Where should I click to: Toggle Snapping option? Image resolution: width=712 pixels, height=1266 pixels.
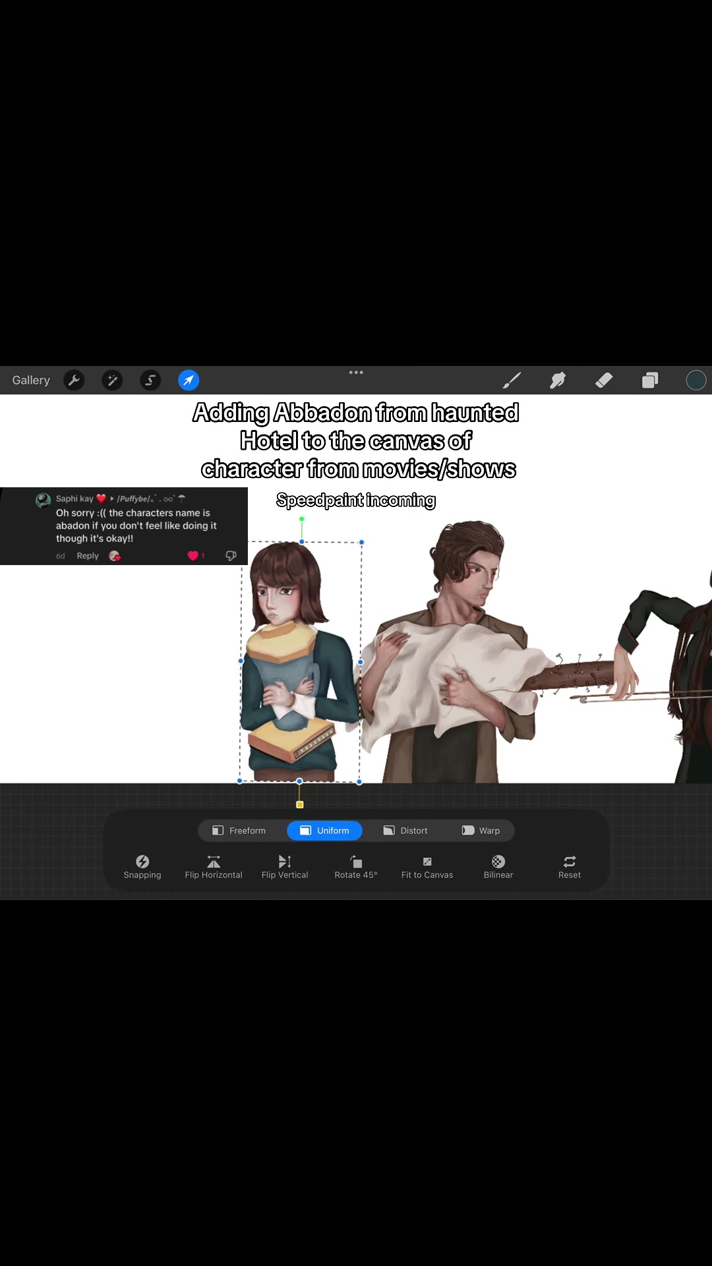click(x=142, y=867)
